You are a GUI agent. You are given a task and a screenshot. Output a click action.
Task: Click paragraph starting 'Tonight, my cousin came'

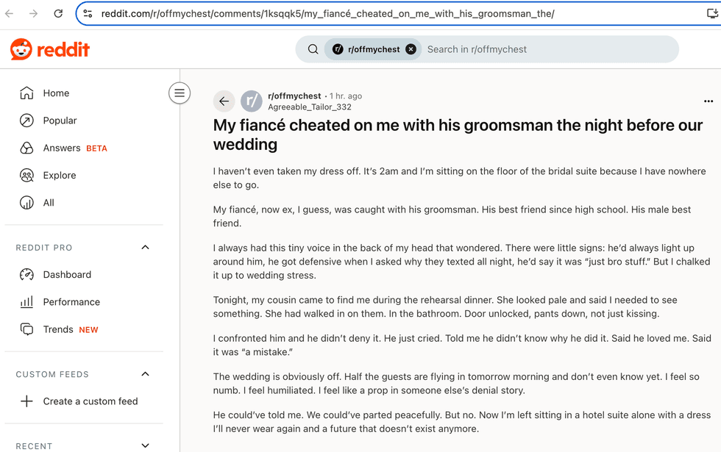445,307
